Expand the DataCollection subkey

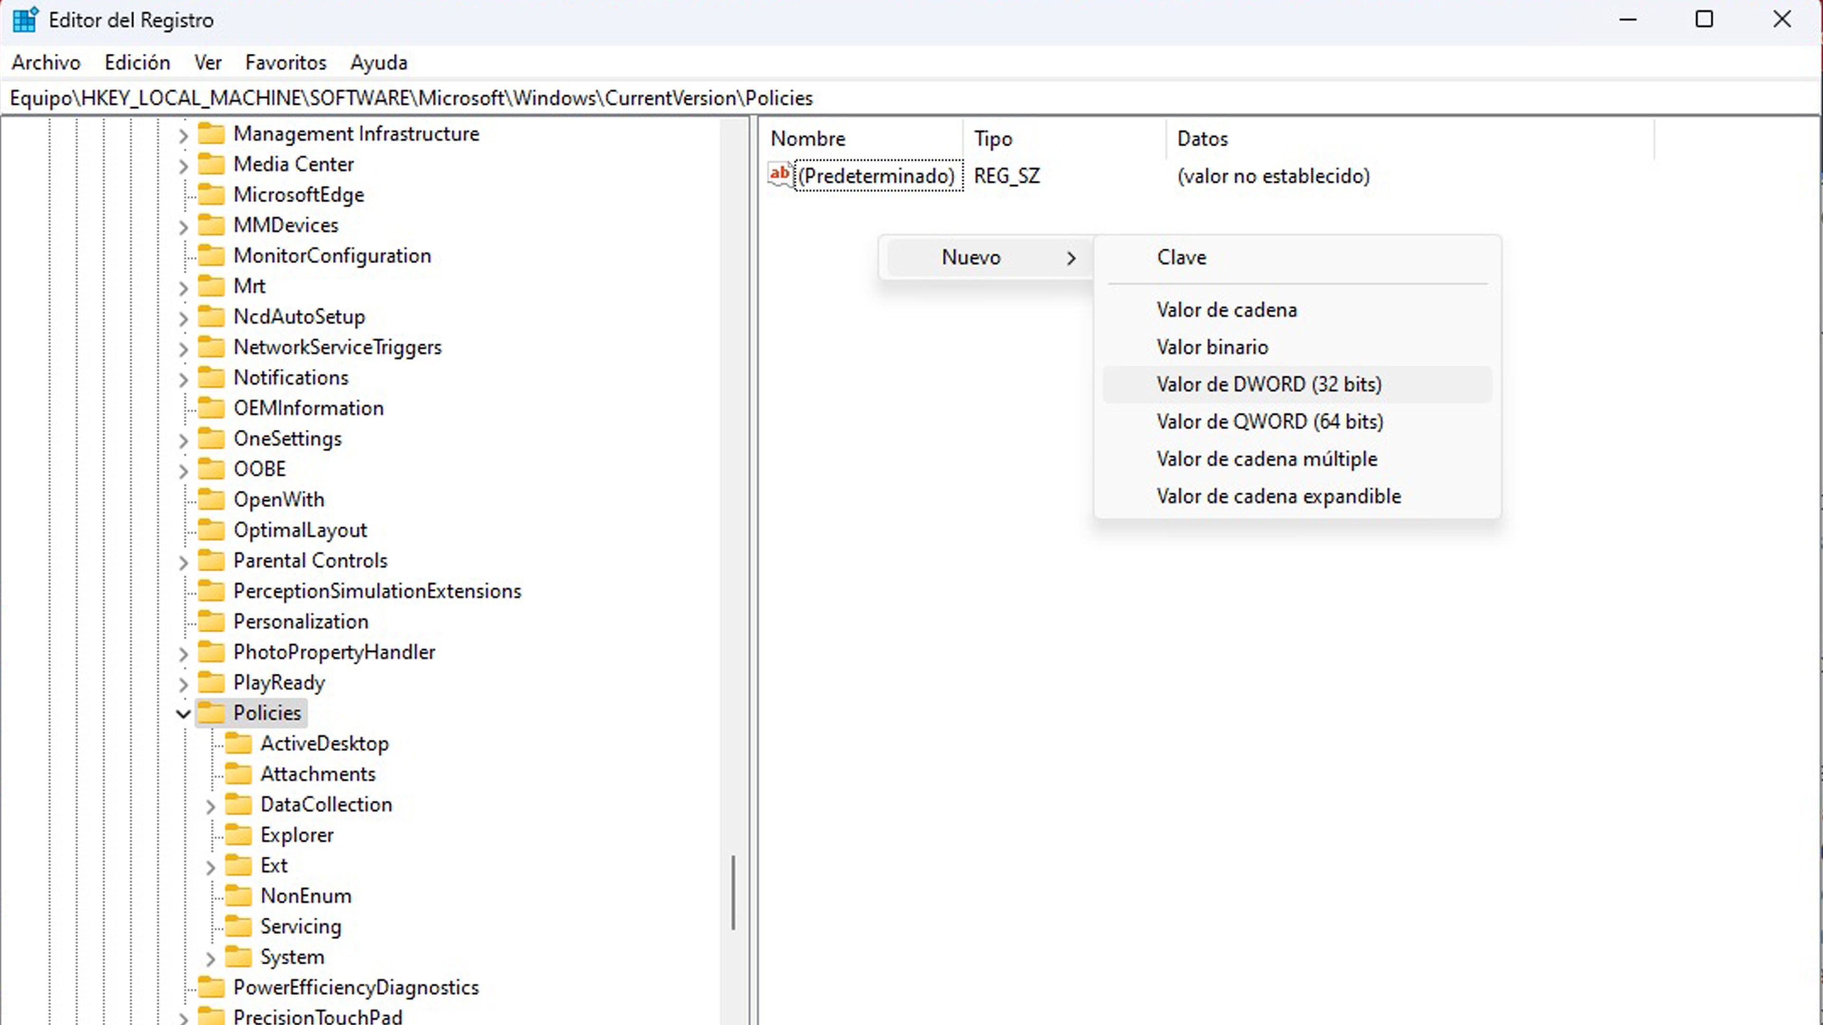coord(210,806)
